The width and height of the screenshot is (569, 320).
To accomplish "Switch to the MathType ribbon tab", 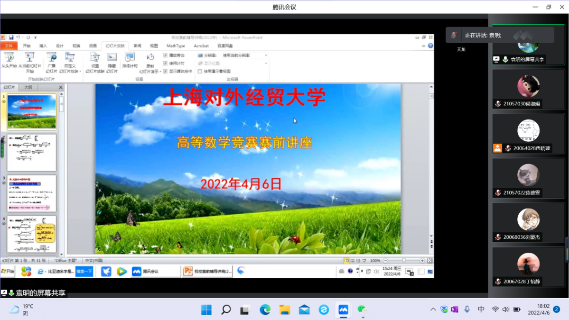I will (x=176, y=46).
